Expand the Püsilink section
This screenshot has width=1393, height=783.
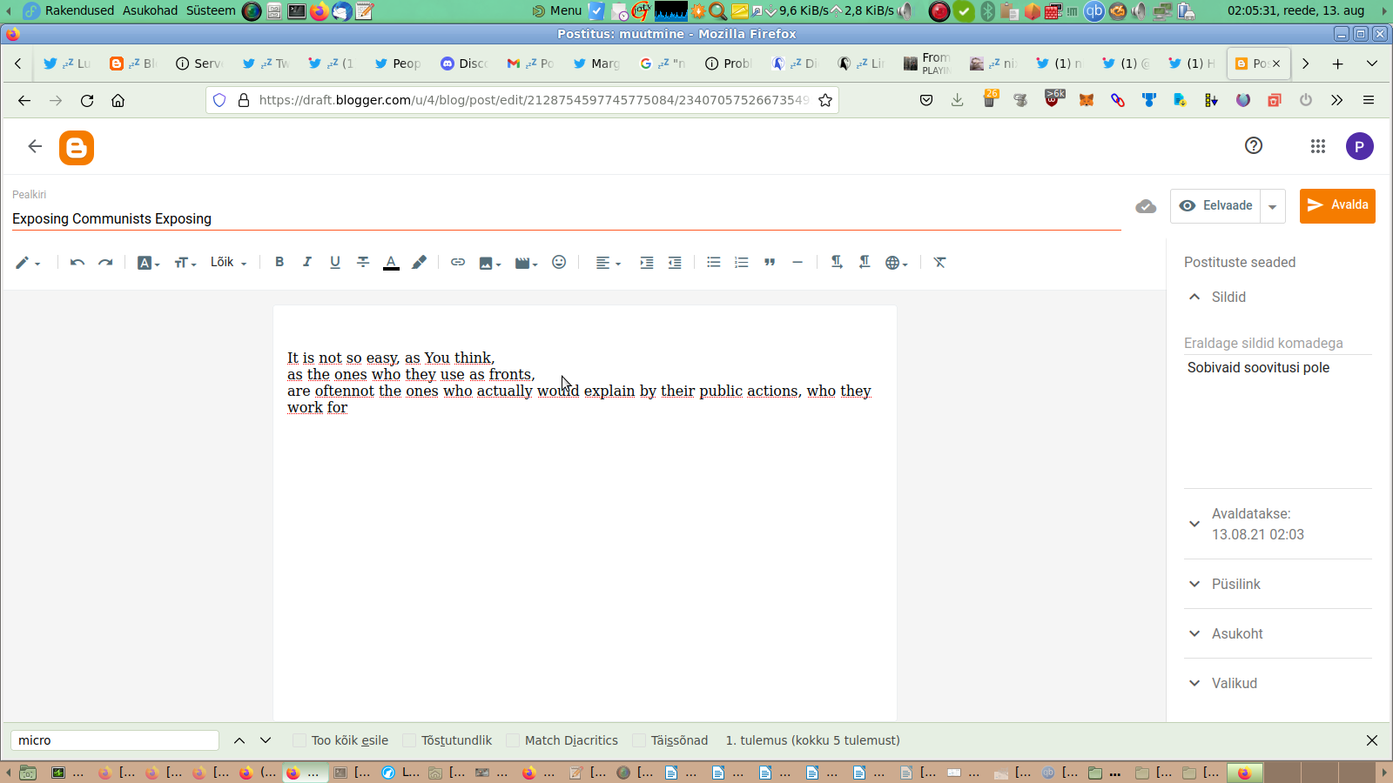point(1235,584)
